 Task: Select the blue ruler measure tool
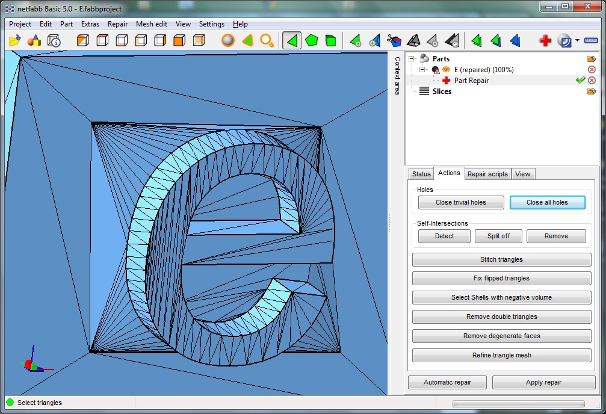point(591,40)
